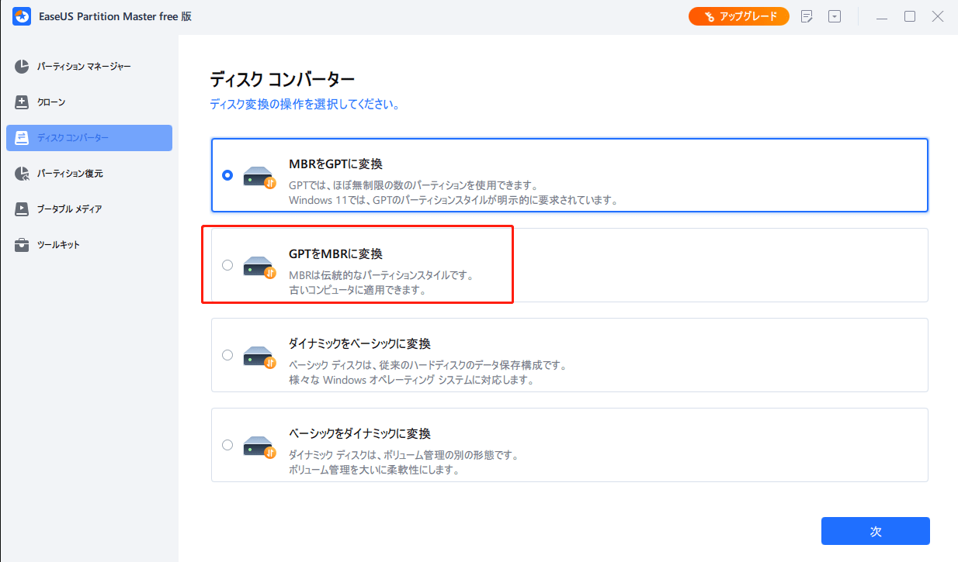Open the feedback note icon in title bar
958x562 pixels.
pos(807,16)
